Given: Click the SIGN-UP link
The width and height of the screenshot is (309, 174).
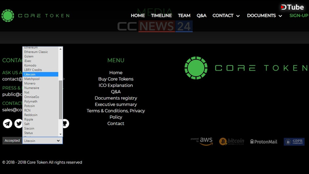Looking at the screenshot, I should click(299, 15).
